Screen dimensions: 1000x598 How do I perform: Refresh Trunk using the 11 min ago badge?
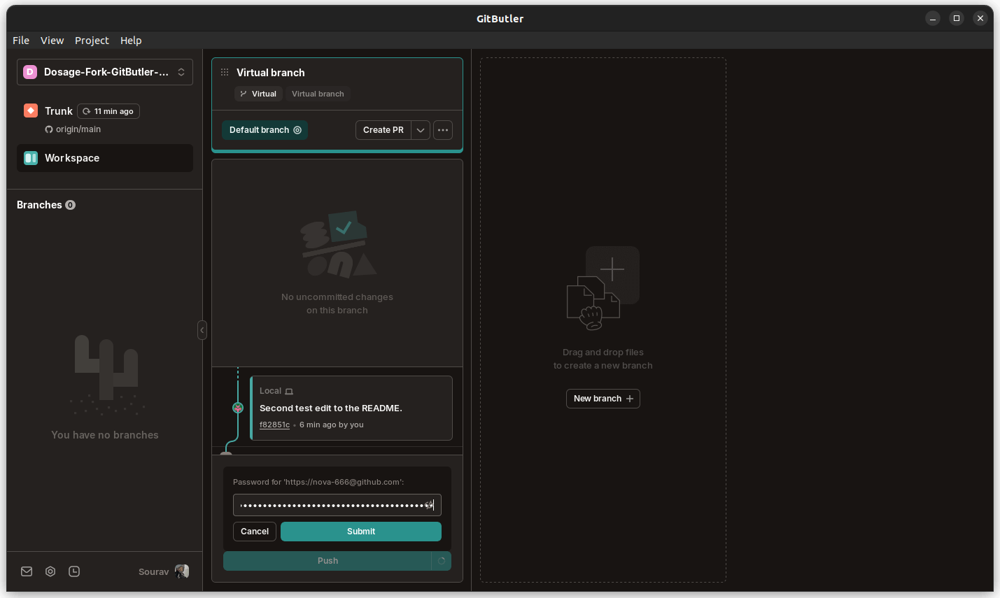pos(108,111)
